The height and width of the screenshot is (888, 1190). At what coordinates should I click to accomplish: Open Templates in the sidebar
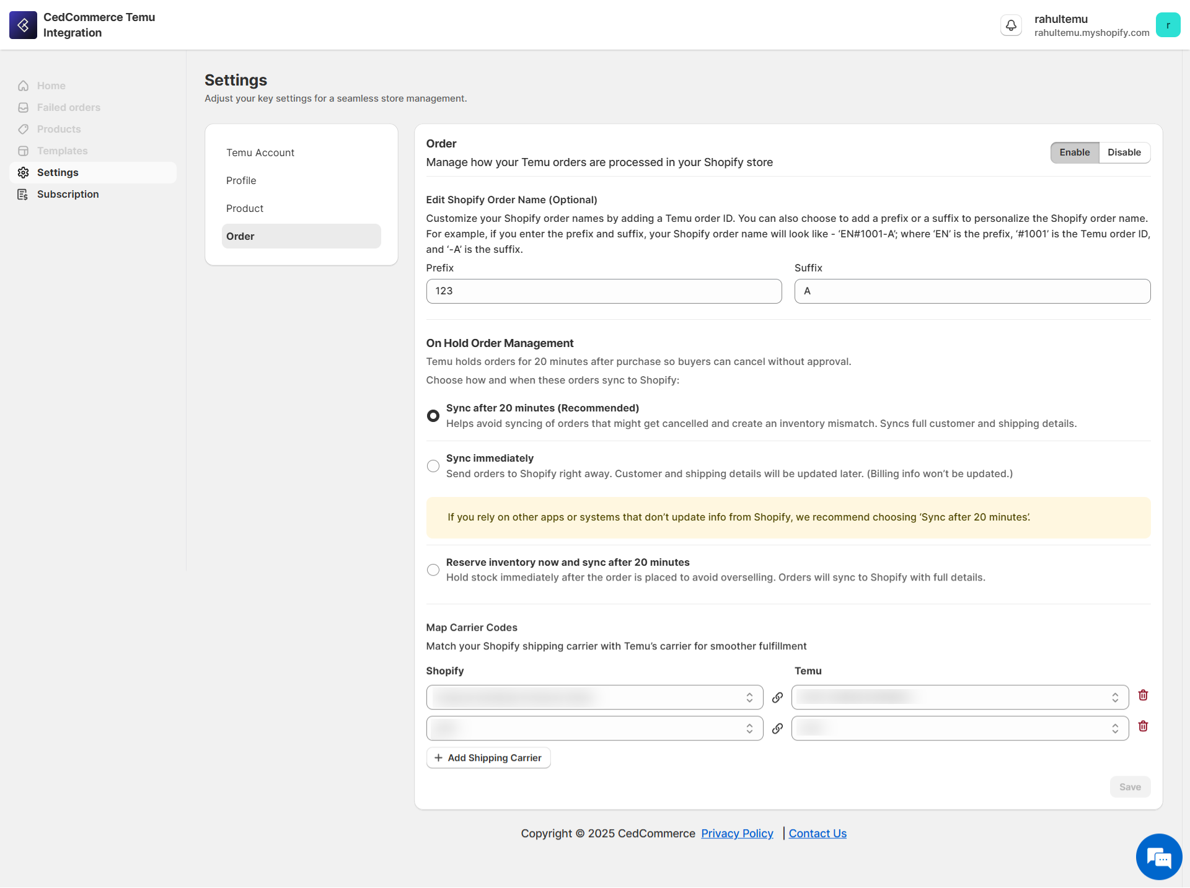point(93,151)
